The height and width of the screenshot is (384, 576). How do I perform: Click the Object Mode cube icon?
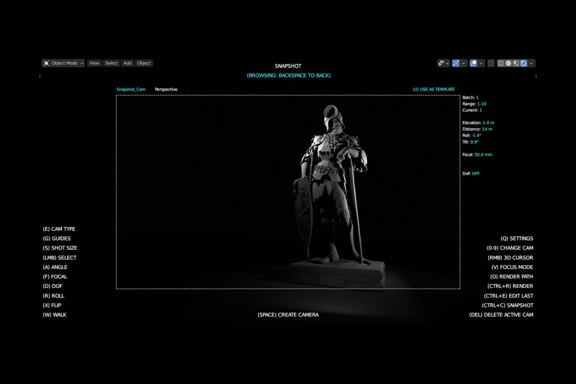(47, 63)
